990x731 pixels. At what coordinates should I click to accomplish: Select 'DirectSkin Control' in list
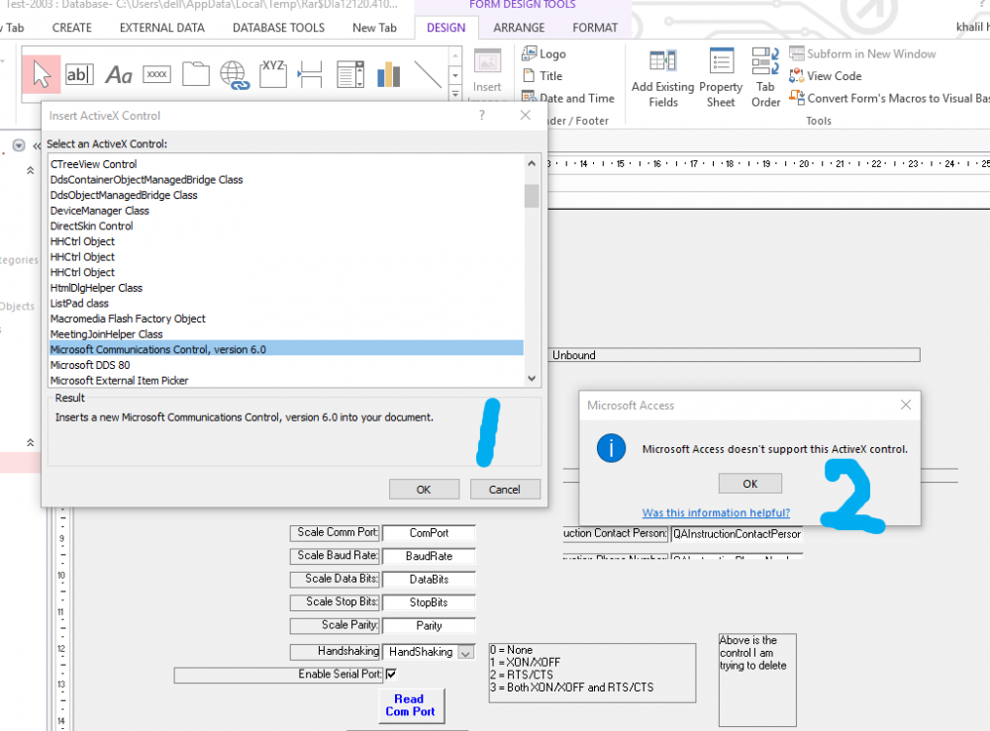click(287, 226)
